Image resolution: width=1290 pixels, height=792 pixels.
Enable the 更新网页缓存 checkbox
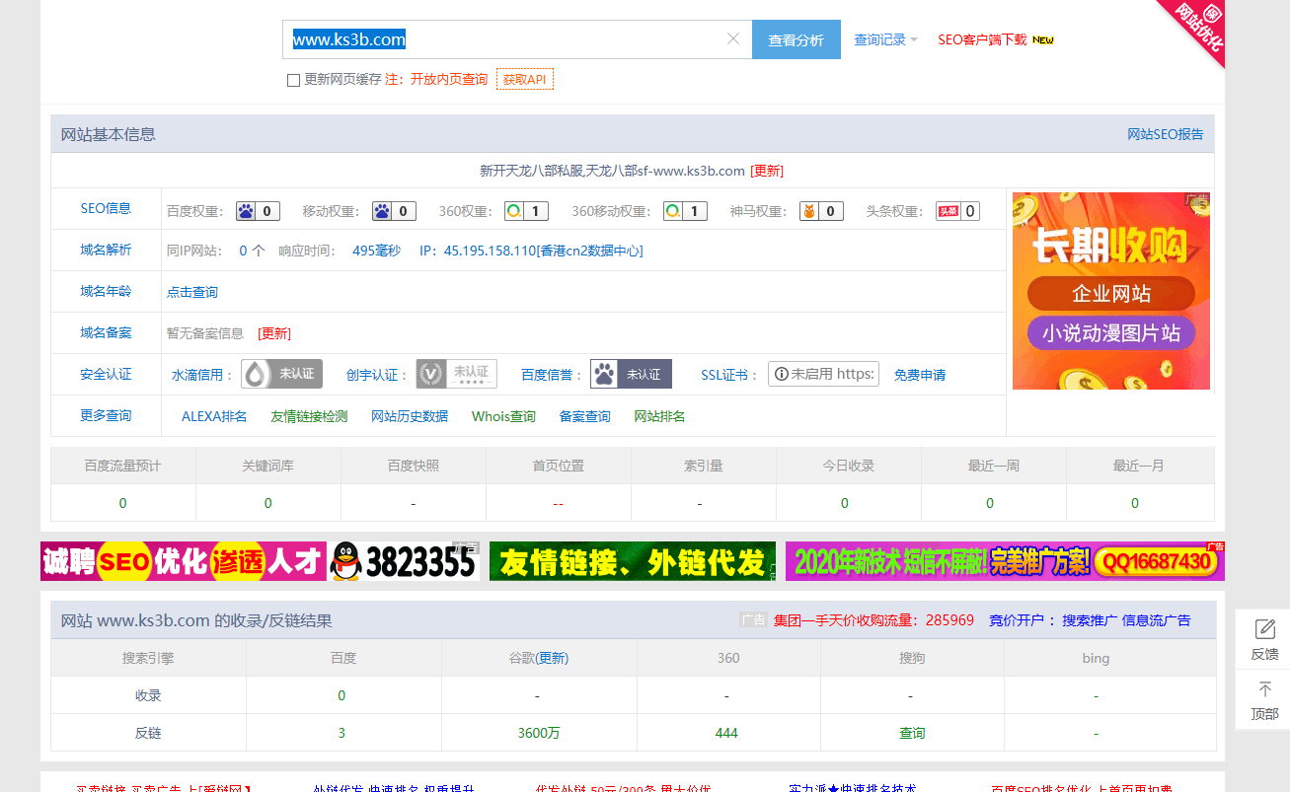point(293,80)
